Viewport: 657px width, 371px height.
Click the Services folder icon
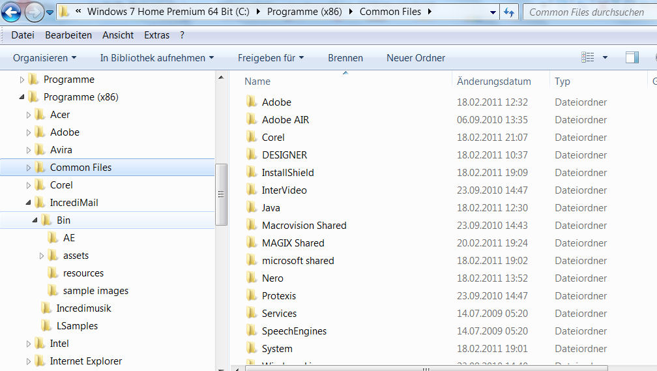(x=252, y=313)
